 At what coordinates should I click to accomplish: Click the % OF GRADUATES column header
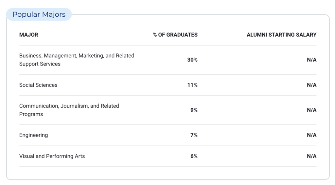(175, 35)
